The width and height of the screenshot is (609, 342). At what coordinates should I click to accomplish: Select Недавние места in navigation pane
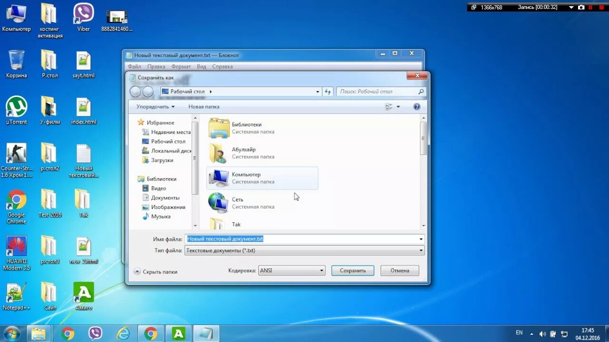coord(167,132)
